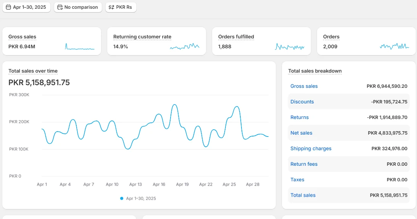Open the Total sales over time report title
Image resolution: width=417 pixels, height=219 pixels.
tap(33, 71)
